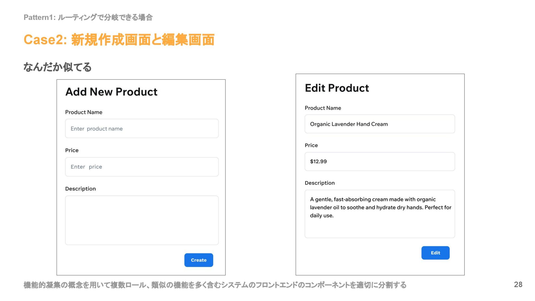Click the Price label in Add form

click(72, 150)
